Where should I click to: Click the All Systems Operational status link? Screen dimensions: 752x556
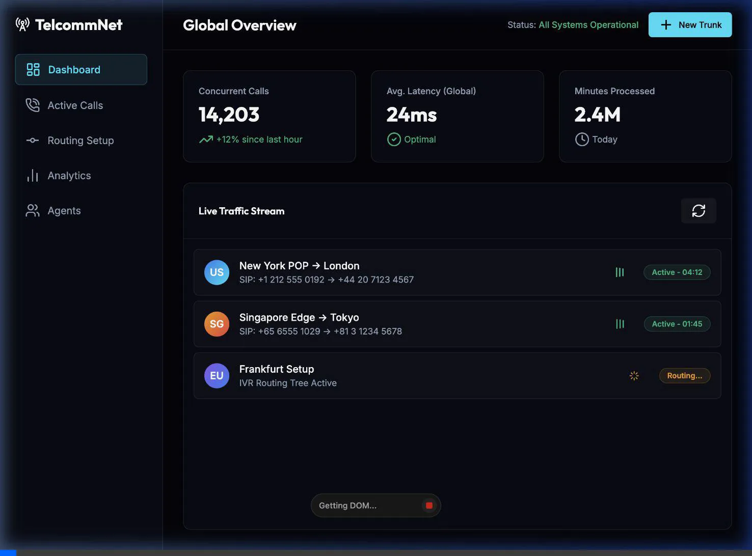588,24
